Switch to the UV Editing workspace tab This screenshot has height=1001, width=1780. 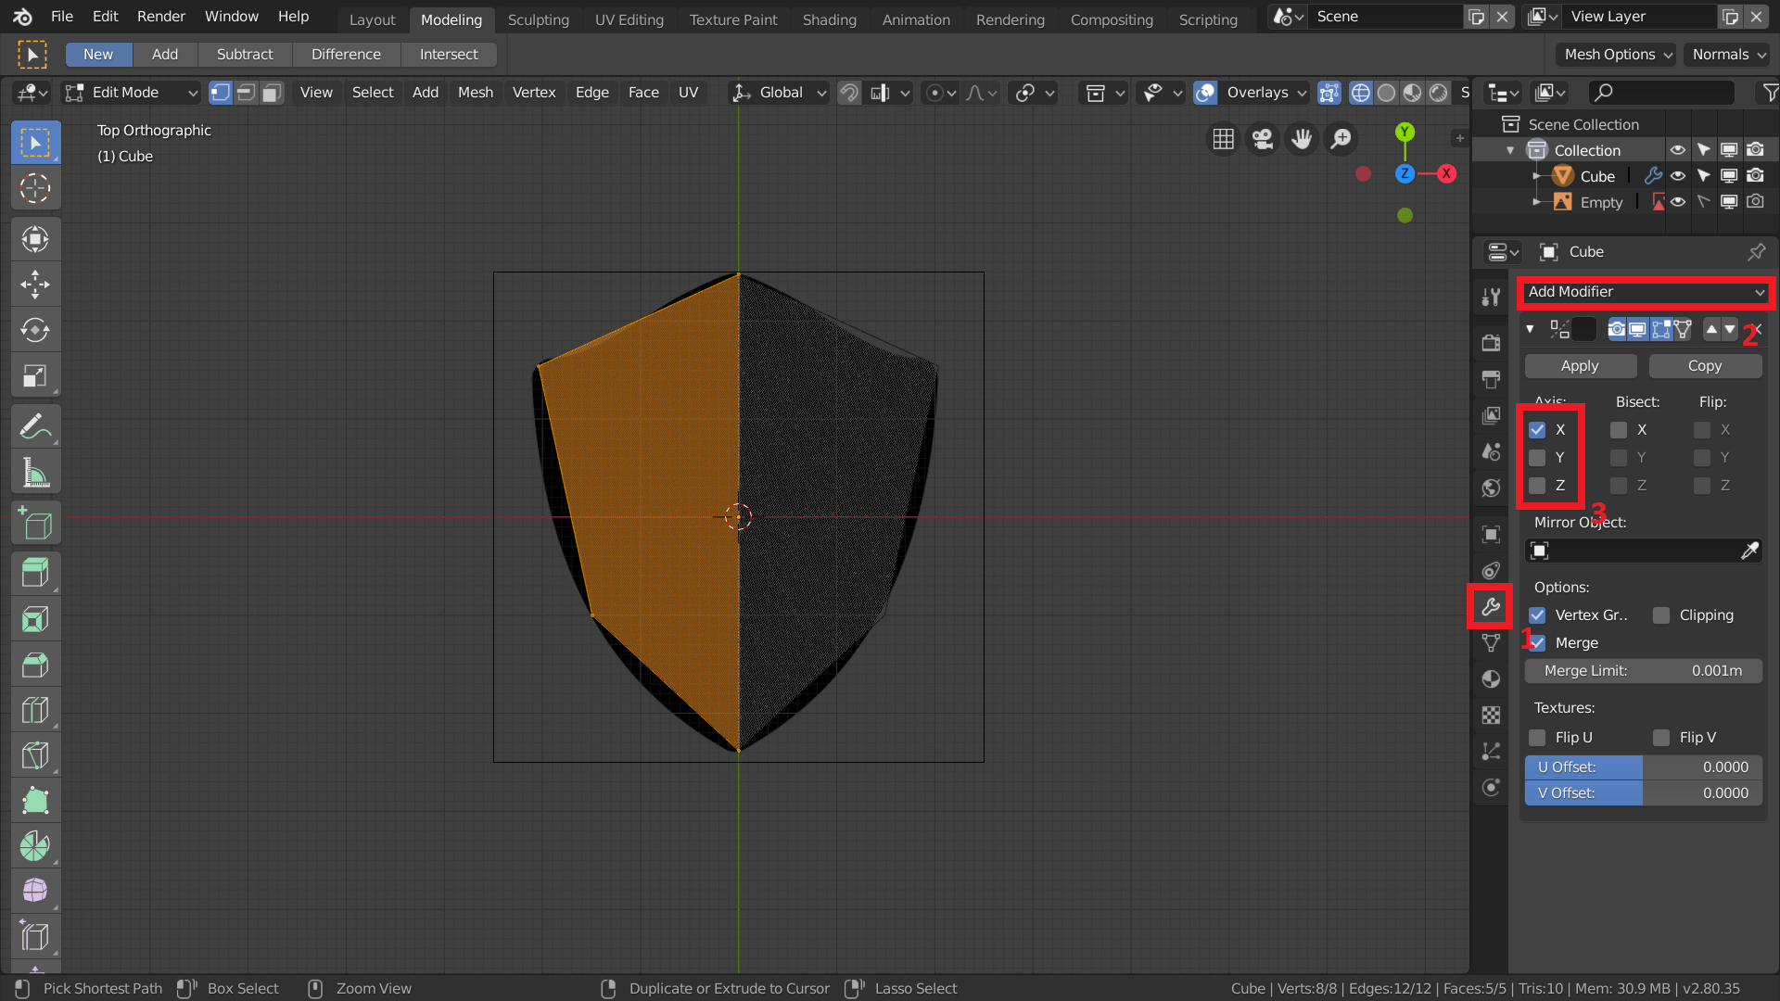629,19
